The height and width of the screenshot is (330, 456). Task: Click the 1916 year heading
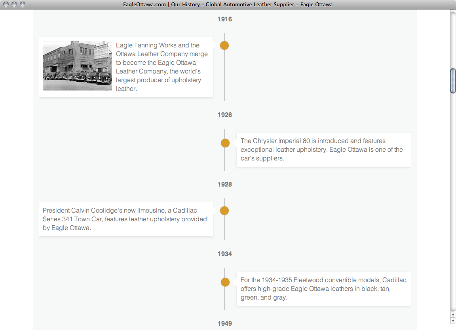(x=225, y=19)
